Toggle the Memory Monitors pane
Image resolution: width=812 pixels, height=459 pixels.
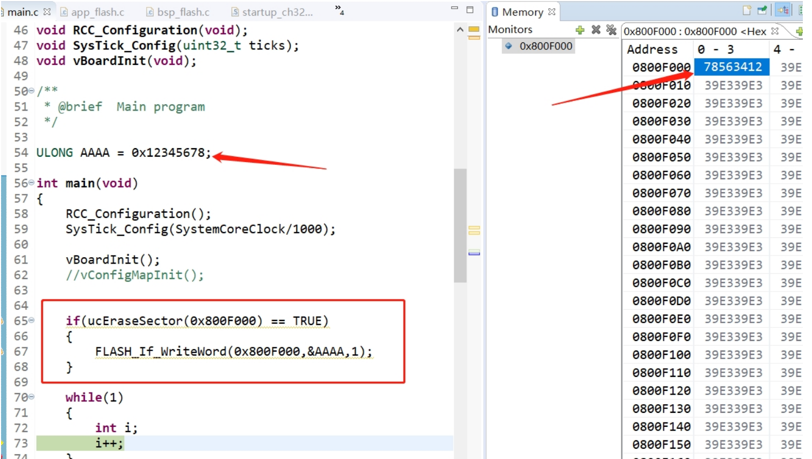782,10
